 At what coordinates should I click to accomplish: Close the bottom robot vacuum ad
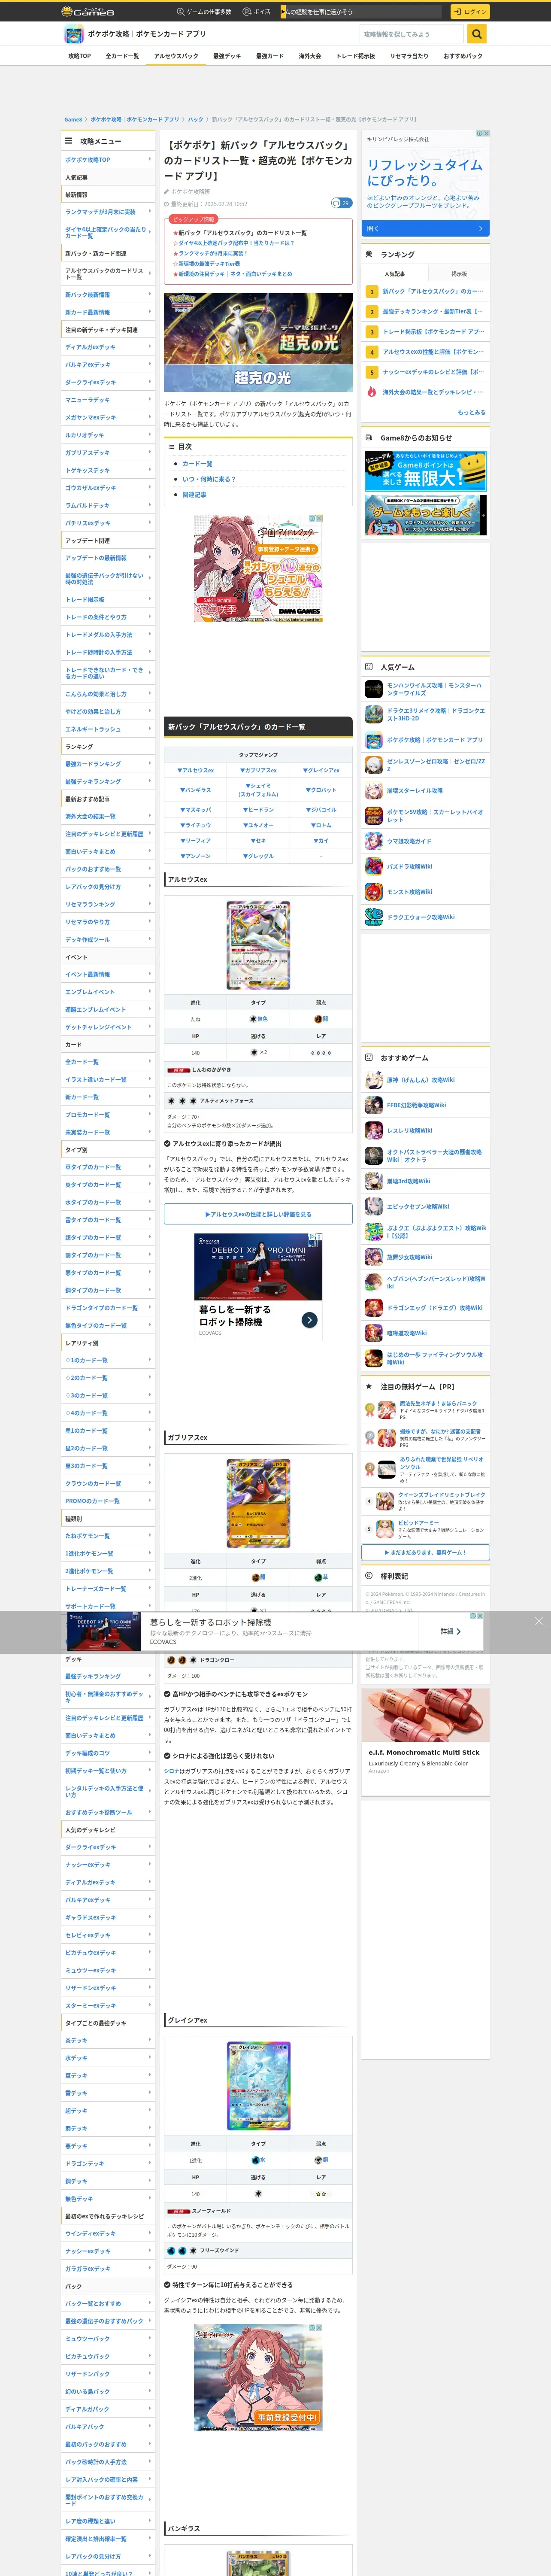pos(538,1621)
